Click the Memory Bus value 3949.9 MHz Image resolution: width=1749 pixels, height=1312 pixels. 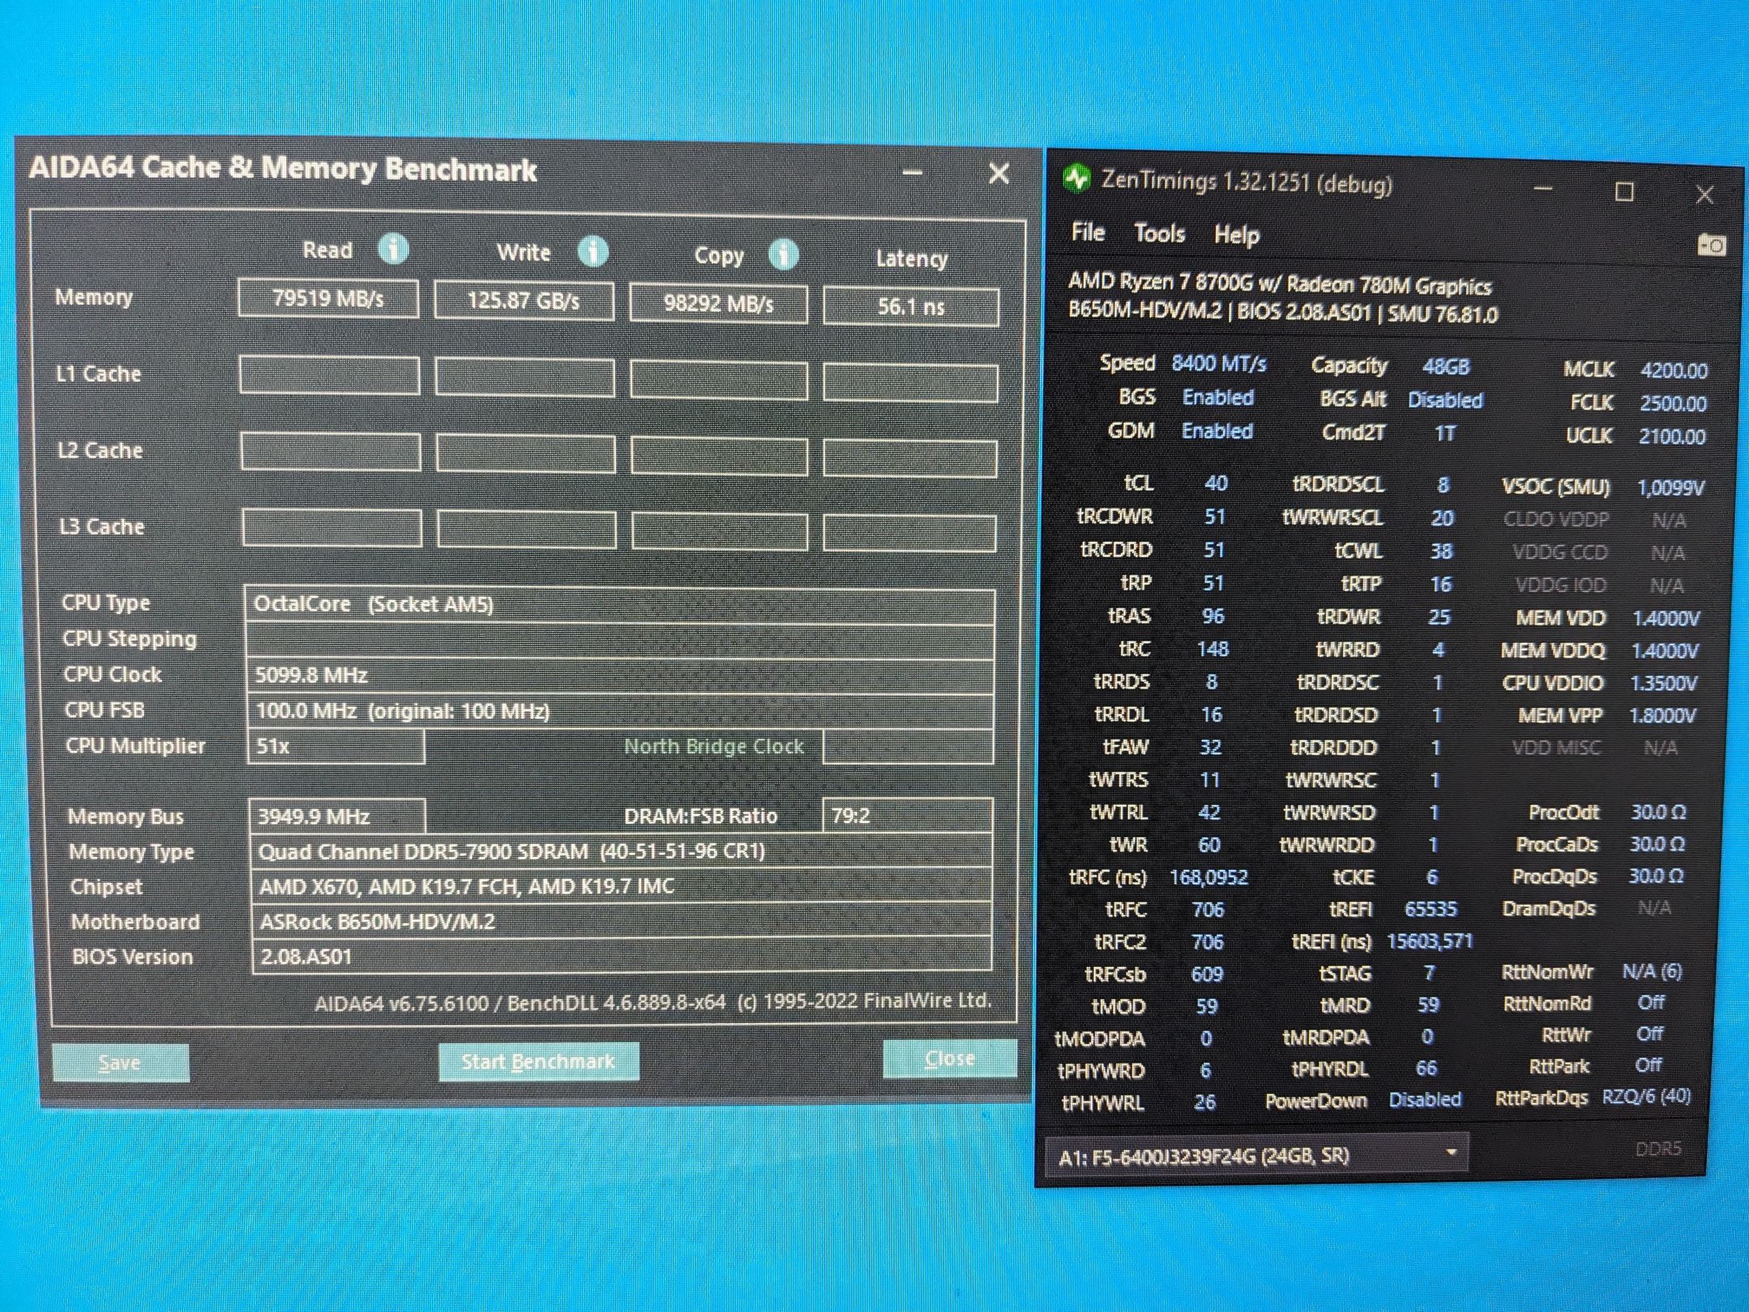pyautogui.click(x=337, y=816)
